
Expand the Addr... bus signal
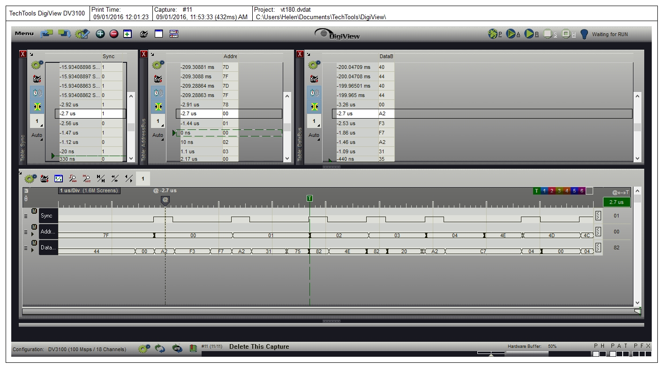pyautogui.click(x=33, y=233)
